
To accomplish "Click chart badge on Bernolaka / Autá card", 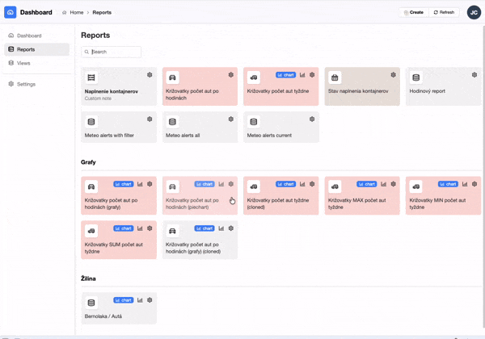I will [123, 300].
